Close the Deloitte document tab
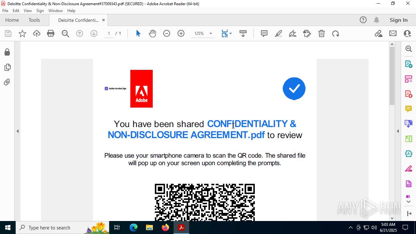The width and height of the screenshot is (416, 234). click(x=103, y=20)
